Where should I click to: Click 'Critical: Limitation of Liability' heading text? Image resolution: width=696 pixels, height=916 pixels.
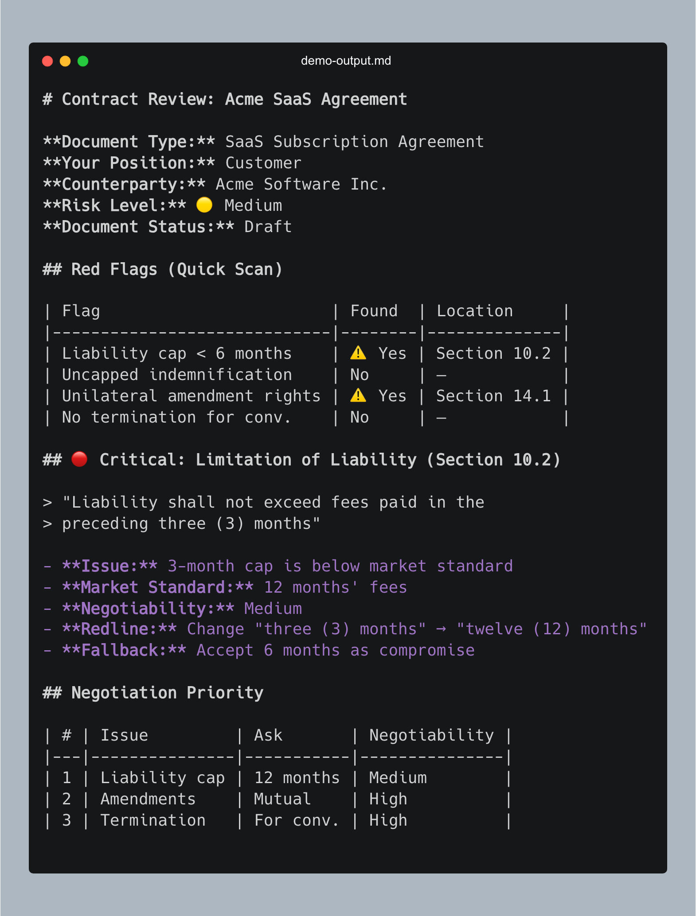click(258, 460)
